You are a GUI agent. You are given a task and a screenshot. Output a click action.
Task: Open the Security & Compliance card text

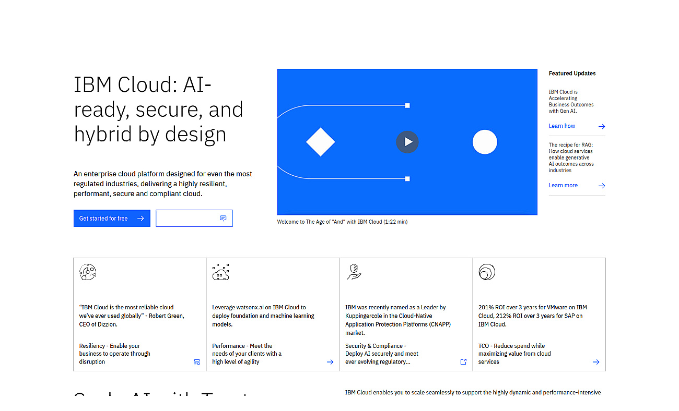382,354
